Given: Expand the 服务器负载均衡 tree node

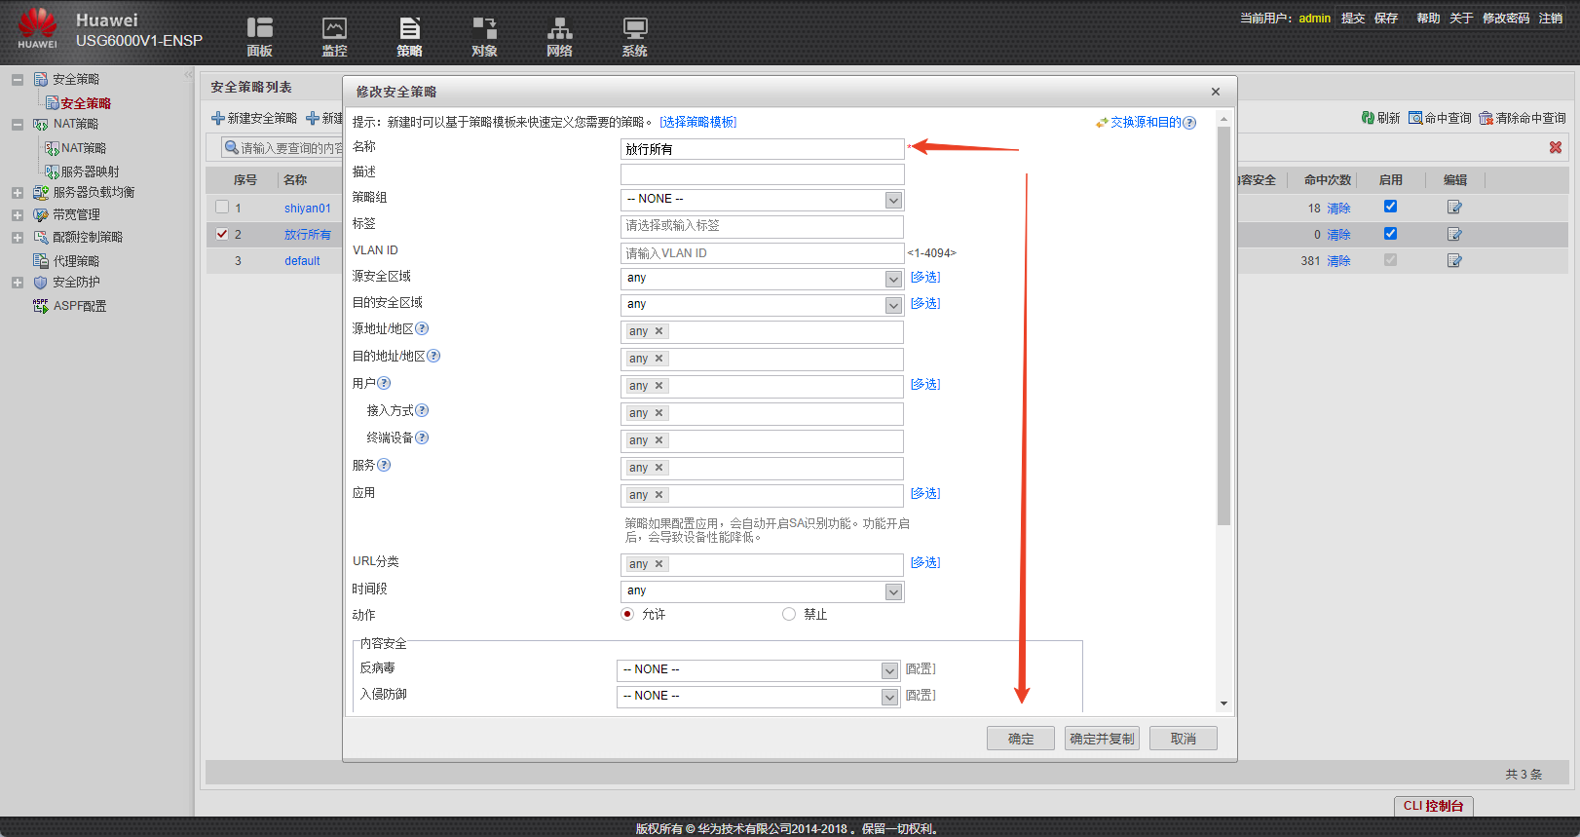Looking at the screenshot, I should (x=18, y=192).
